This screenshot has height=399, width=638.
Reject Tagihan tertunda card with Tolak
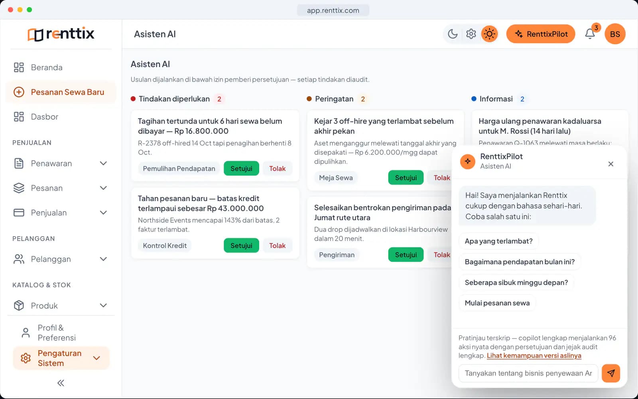(277, 168)
